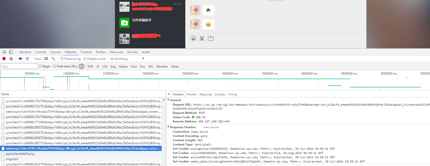Image resolution: width=430 pixels, height=166 pixels.
Task: Select syncheck request r=1469861910755
Action: 81,164
